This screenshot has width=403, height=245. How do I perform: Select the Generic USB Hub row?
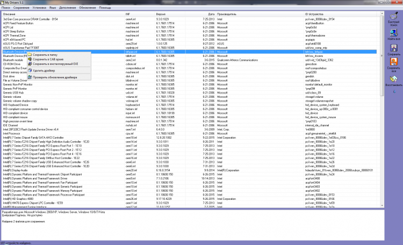[190, 93]
